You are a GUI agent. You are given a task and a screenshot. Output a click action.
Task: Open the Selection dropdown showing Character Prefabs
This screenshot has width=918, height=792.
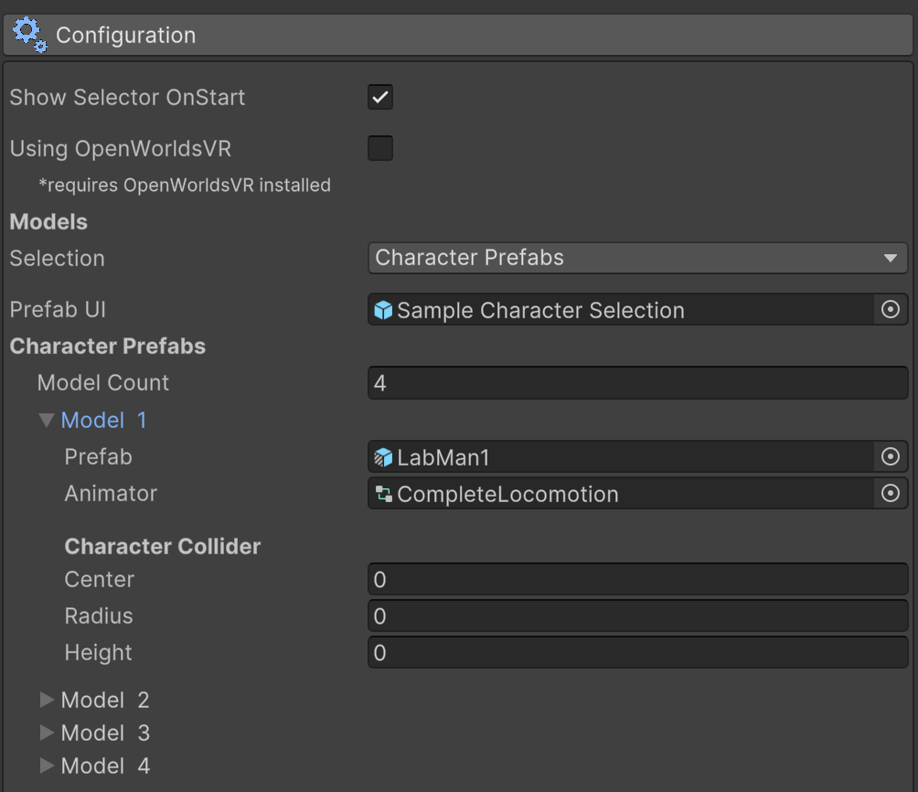pos(637,258)
